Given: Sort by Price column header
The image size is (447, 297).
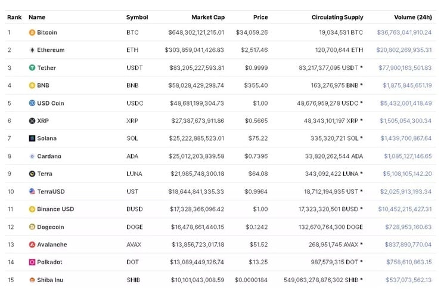Looking at the screenshot, I should pyautogui.click(x=260, y=17).
